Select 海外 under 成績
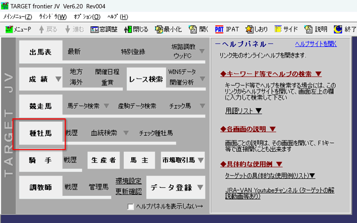Viewport: 357px width, 223px height. coord(76,82)
